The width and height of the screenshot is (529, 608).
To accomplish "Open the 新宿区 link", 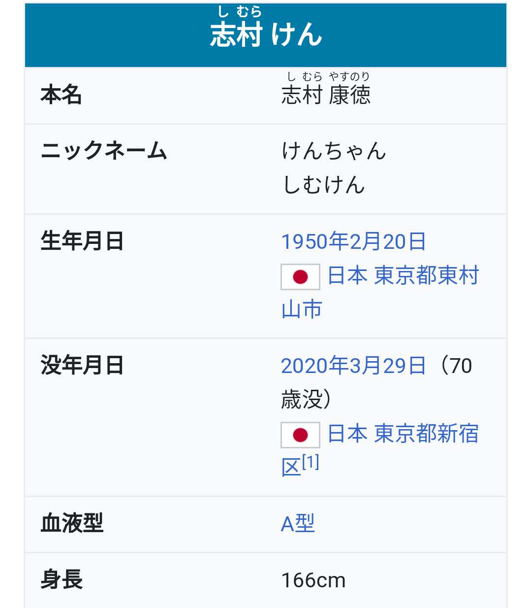I will [459, 434].
